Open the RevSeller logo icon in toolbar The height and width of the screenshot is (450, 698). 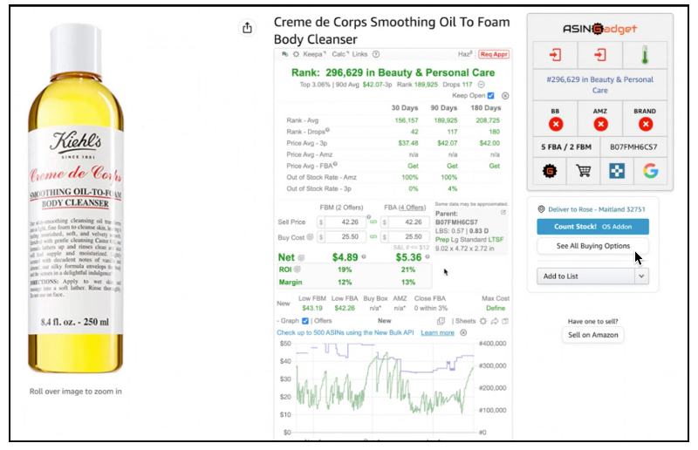click(285, 54)
